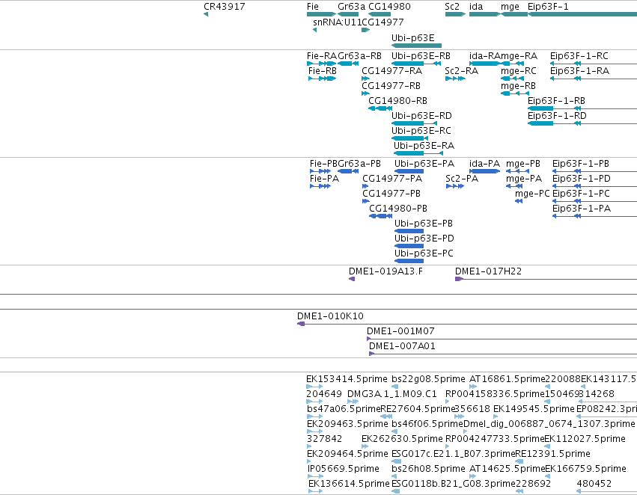Image resolution: width=637 pixels, height=495 pixels.
Task: Select protein ida-PA
Action: [484, 171]
